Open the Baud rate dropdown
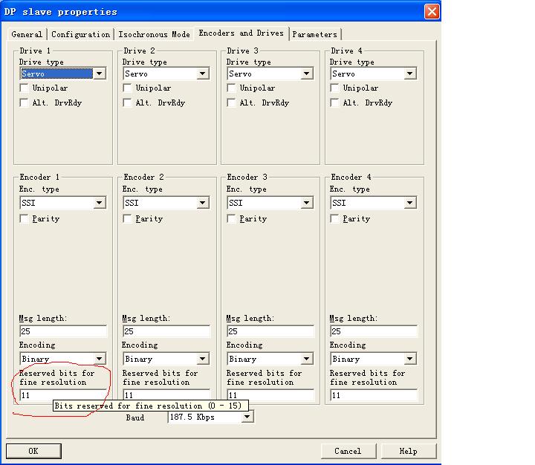535x465 pixels. [210, 417]
